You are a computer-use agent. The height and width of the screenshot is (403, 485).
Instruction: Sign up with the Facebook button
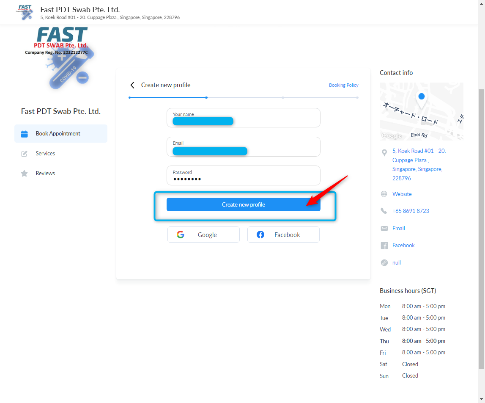click(x=283, y=235)
